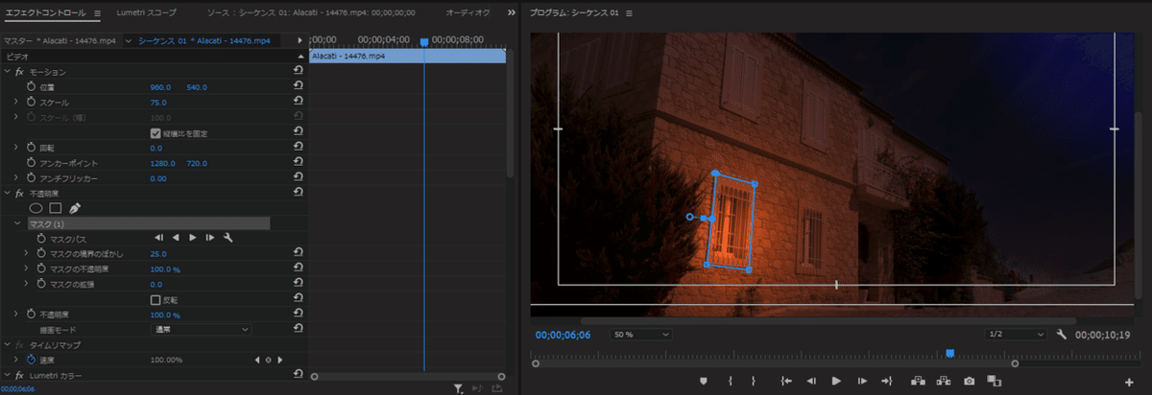The height and width of the screenshot is (395, 1152).
Task: Toggle animation stopwatch for 回転
Action: [30, 149]
